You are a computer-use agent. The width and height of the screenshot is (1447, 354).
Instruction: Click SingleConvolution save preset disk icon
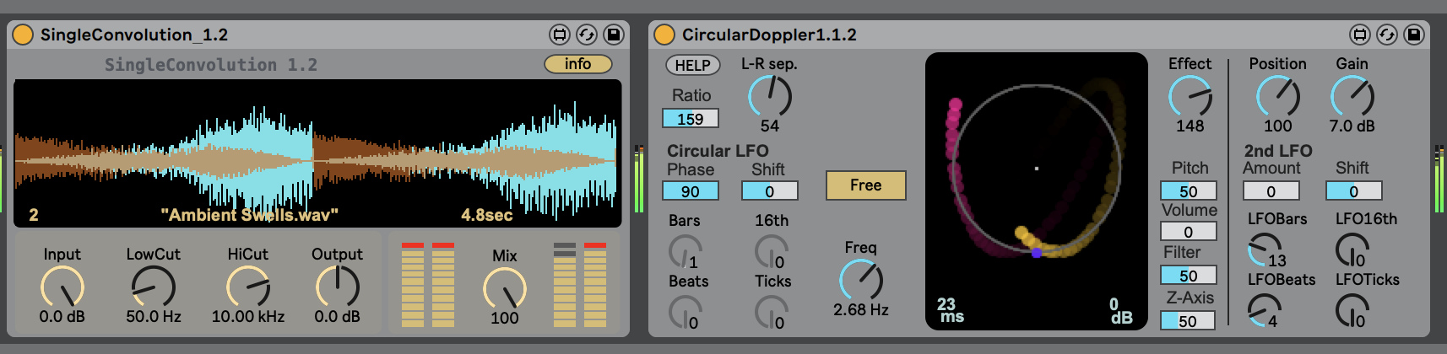pos(614,35)
